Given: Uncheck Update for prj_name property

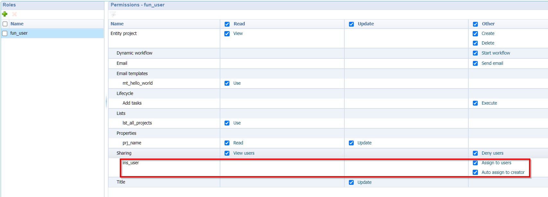Looking at the screenshot, I should click(x=351, y=143).
